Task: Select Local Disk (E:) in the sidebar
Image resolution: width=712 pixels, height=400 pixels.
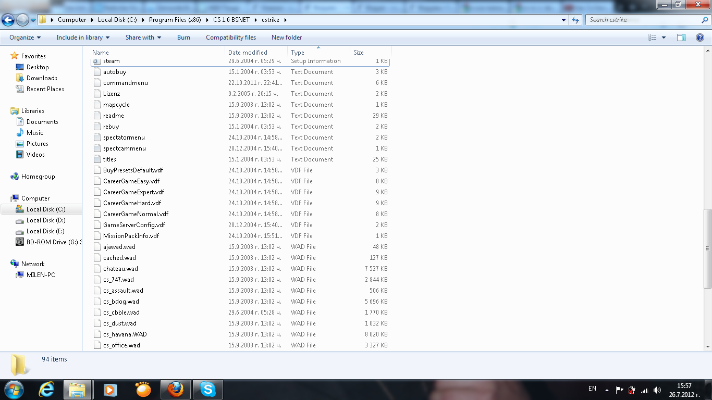Action: pos(45,231)
